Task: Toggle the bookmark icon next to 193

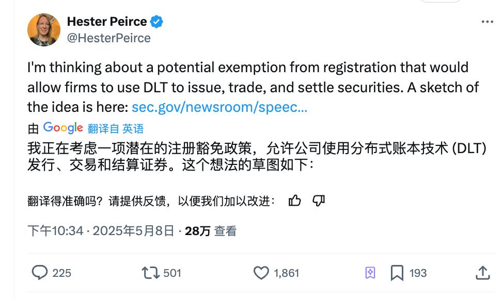Action: click(x=397, y=272)
